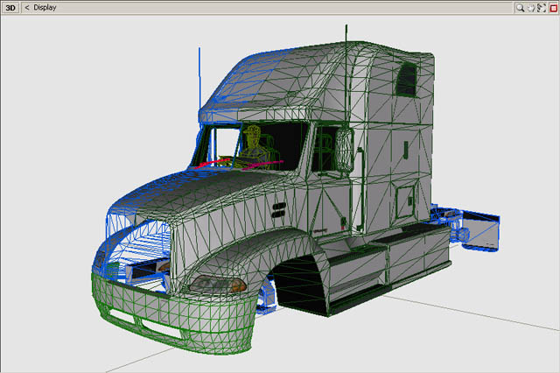Screen dimensions: 560x373
Task: Click the 3D view mode button
Action: coord(10,8)
